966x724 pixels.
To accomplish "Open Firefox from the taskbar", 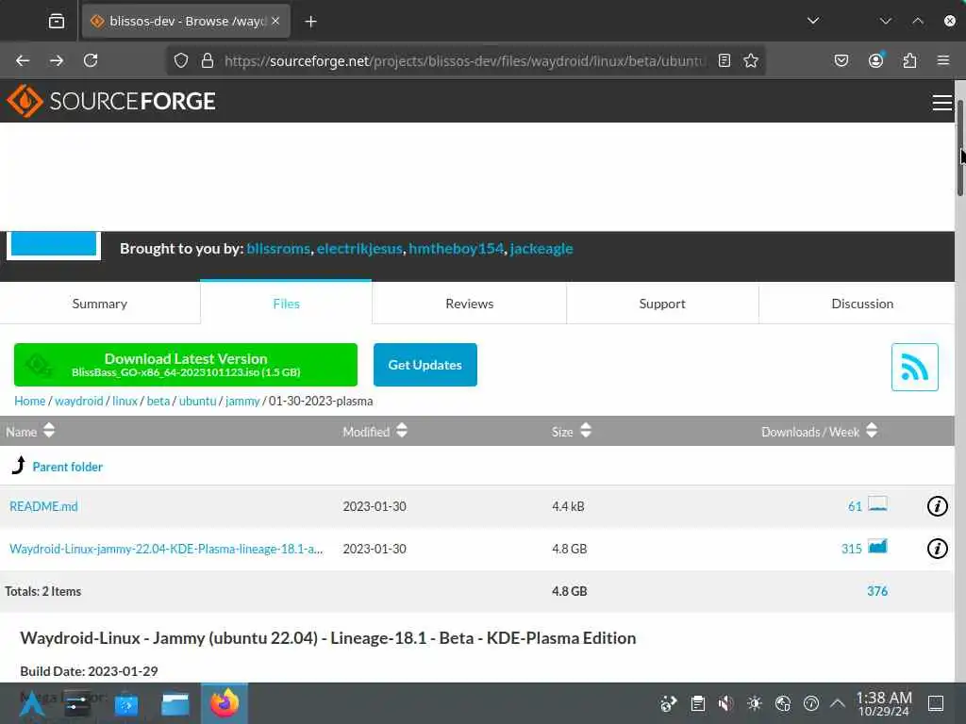I will pos(225,703).
